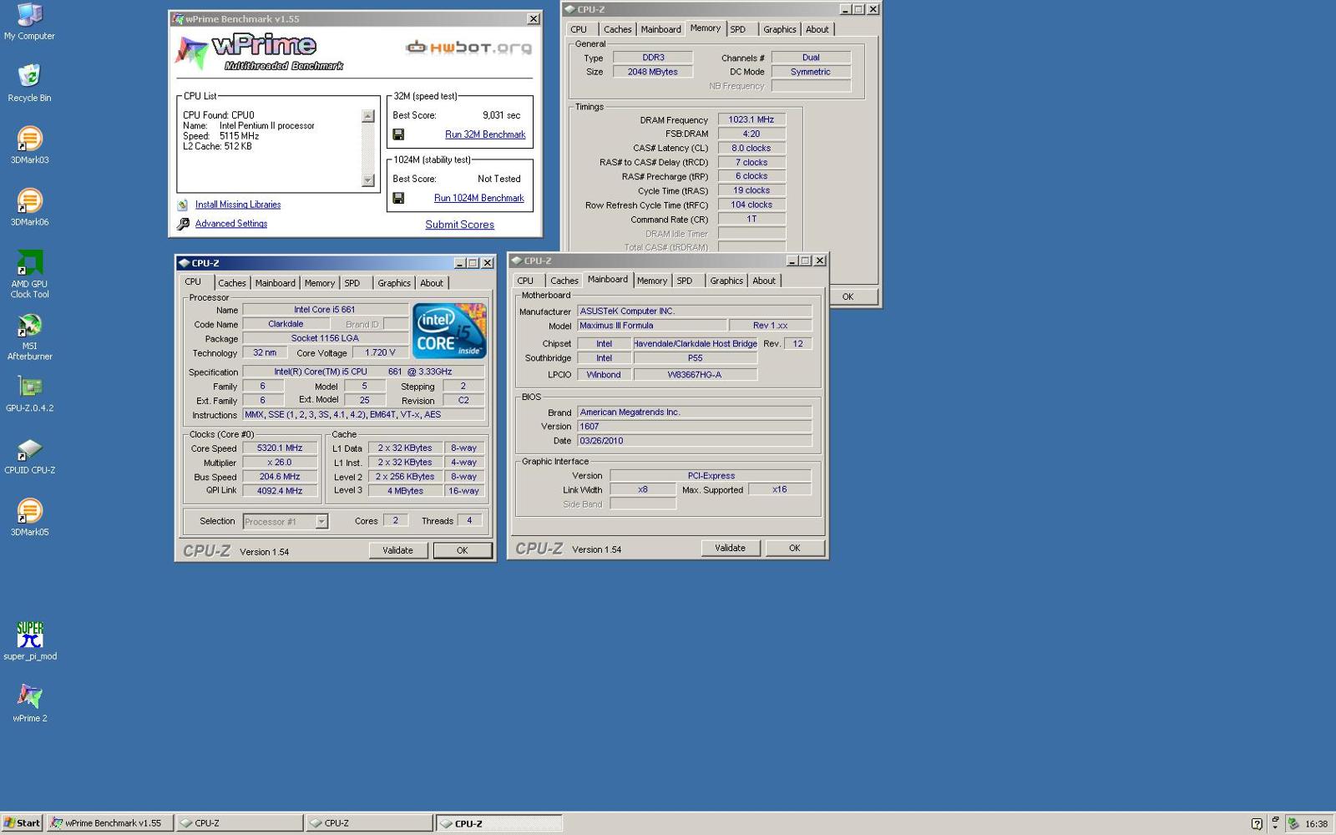Viewport: 1336px width, 835px height.
Task: Open wPrime 2 desktop icon
Action: [x=29, y=702]
